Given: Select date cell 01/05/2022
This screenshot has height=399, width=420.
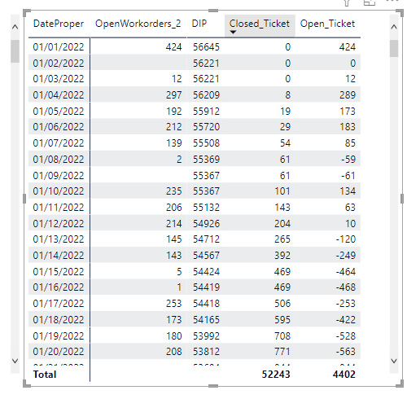Looking at the screenshot, I should coord(59,112).
